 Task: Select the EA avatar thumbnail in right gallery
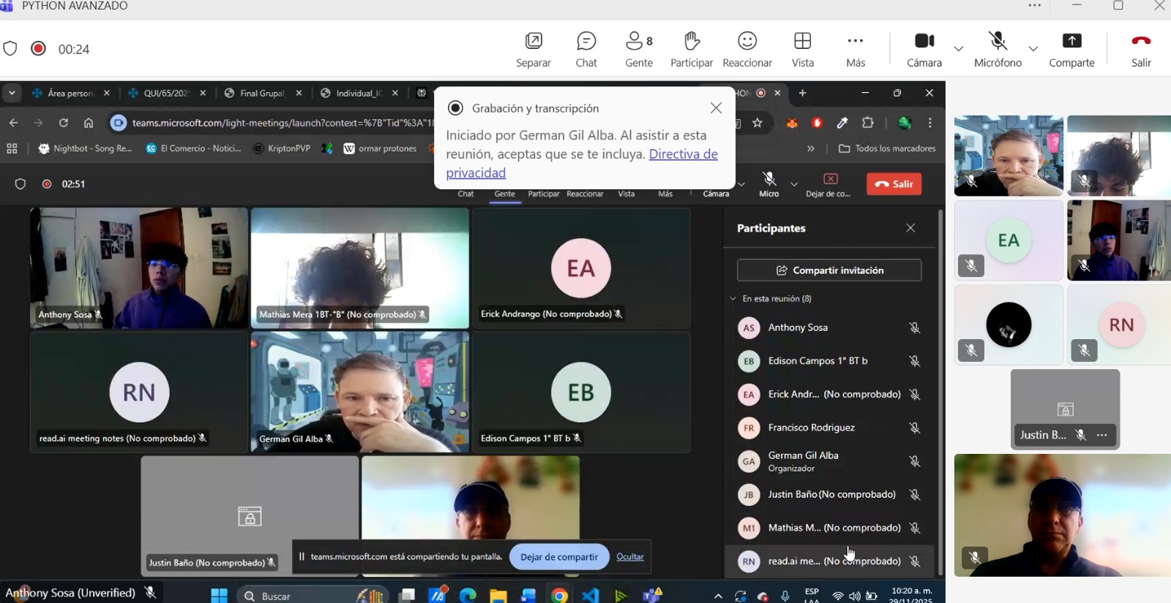[x=1009, y=240]
